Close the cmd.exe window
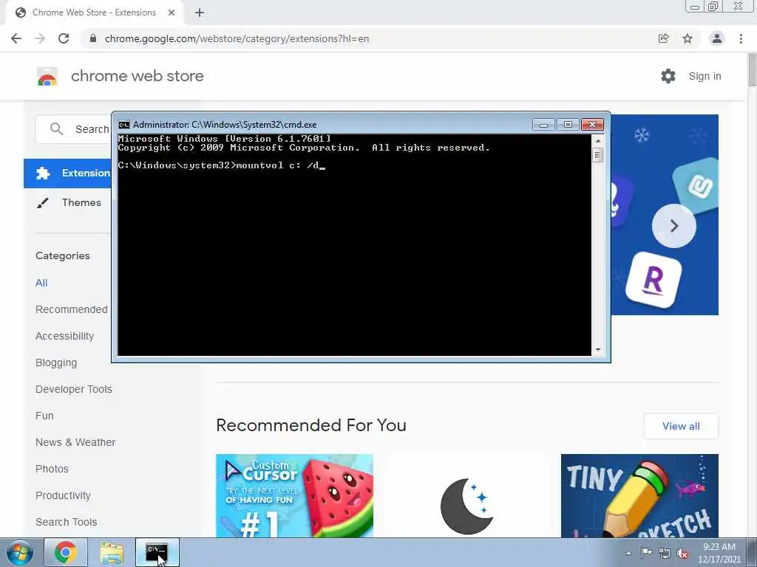Image resolution: width=757 pixels, height=567 pixels. click(592, 125)
